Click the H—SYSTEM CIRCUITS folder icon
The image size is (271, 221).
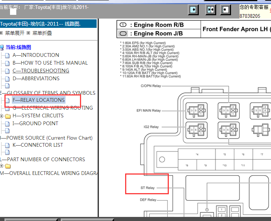[7, 116]
